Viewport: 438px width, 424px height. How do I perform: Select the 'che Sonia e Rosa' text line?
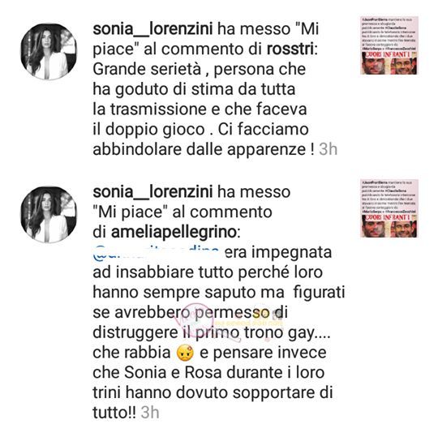point(208,373)
